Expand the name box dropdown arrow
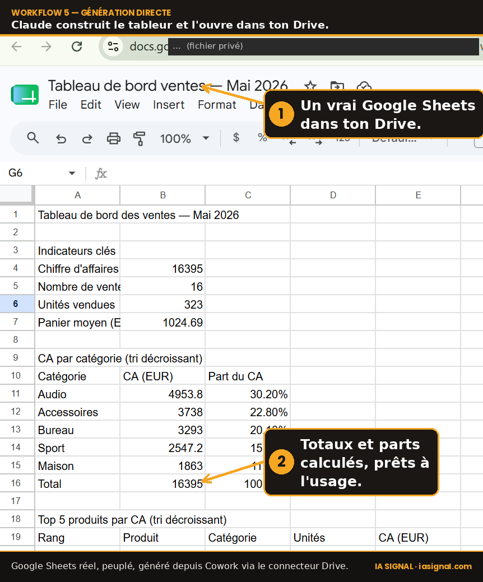 point(72,173)
